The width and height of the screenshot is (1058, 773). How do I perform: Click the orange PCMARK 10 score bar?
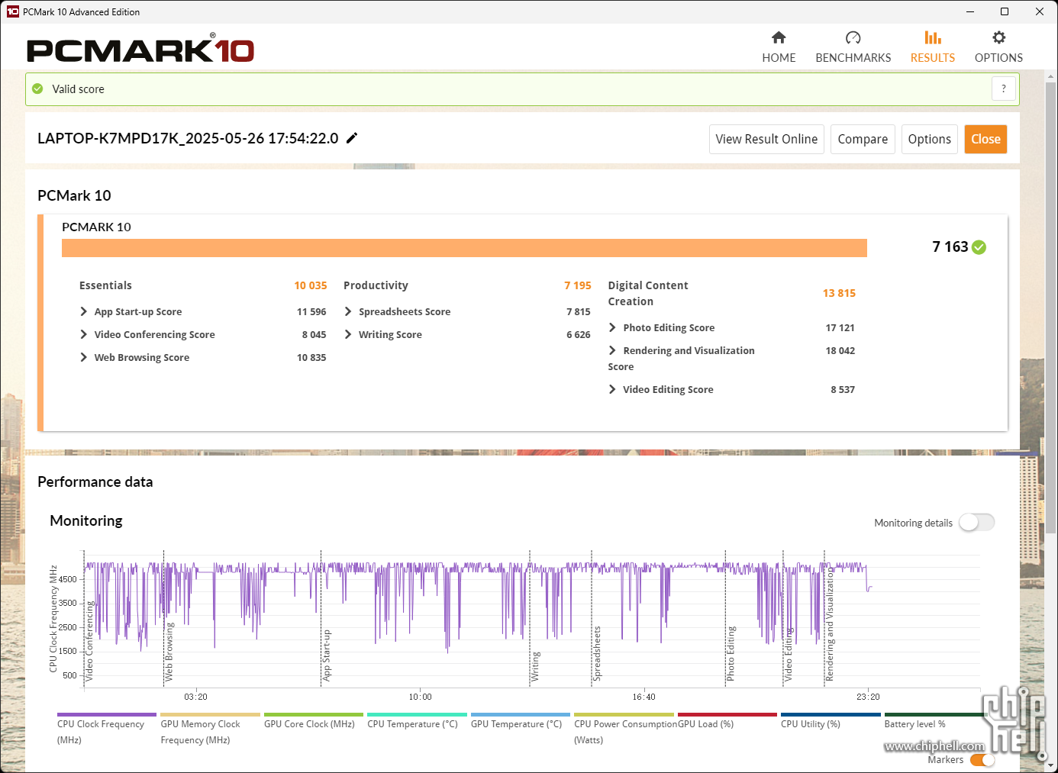point(464,248)
